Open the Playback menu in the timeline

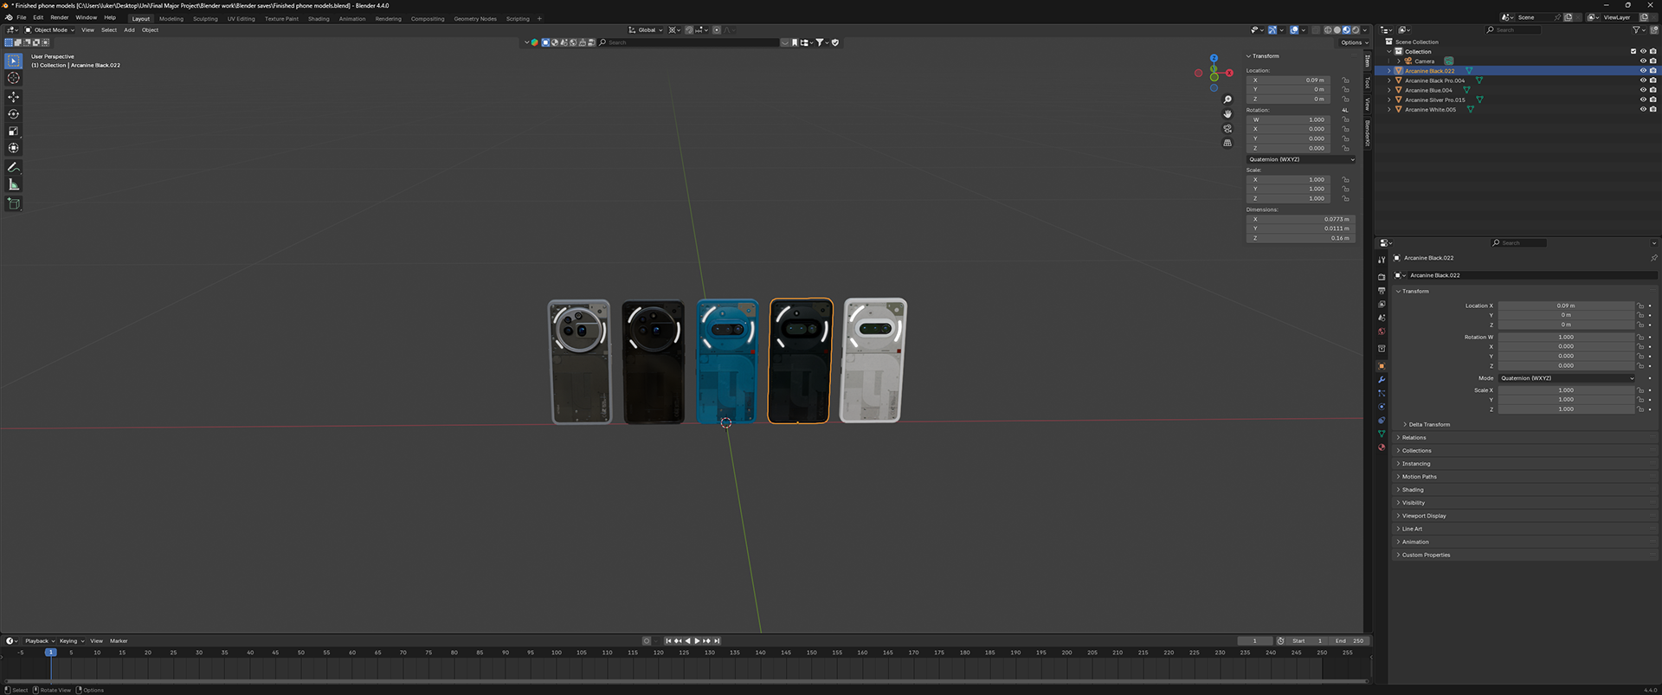tap(39, 641)
